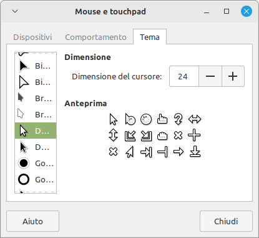Screen dimensions: 259x238
Task: Click the mirrored right-pointing arrow preview
Action: click(130, 152)
